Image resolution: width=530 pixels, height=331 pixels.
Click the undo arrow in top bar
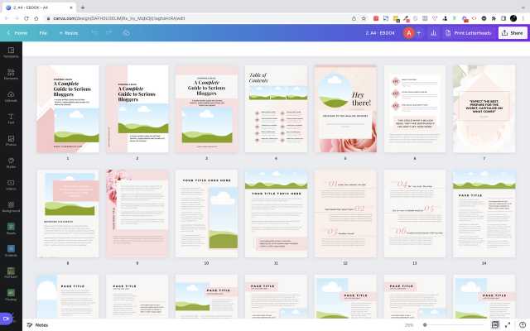pyautogui.click(x=94, y=33)
